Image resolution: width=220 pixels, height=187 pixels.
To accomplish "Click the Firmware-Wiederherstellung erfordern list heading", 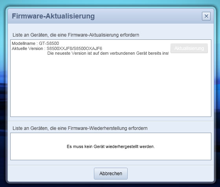I will [x=80, y=128].
